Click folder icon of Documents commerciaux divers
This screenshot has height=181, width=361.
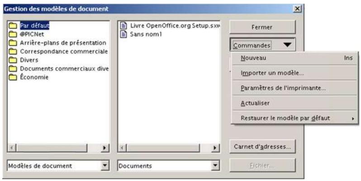coord(13,69)
